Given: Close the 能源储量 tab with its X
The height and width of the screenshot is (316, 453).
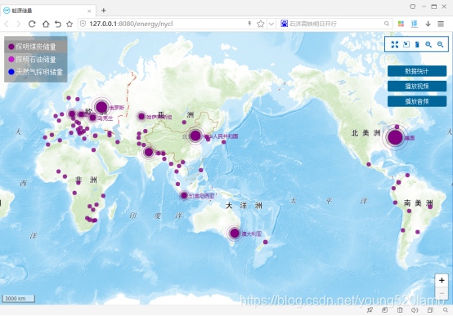Looking at the screenshot, I should click(x=89, y=11).
